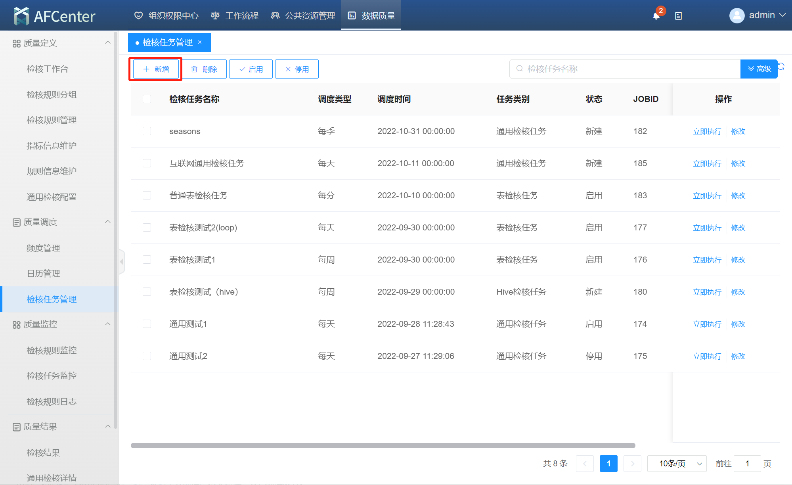Expand the 高级 advanced search
This screenshot has width=792, height=485.
(759, 69)
